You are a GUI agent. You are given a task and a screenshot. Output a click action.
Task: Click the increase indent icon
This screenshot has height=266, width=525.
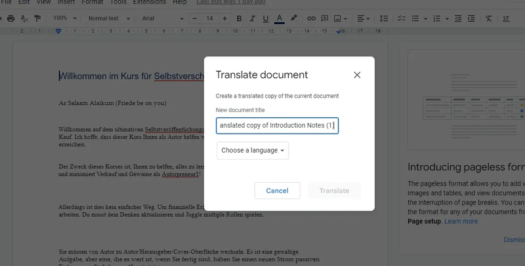[x=471, y=18]
